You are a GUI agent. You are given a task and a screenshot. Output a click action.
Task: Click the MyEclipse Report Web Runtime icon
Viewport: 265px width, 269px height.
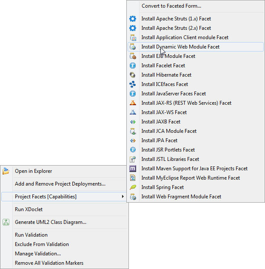pyautogui.click(x=133, y=178)
